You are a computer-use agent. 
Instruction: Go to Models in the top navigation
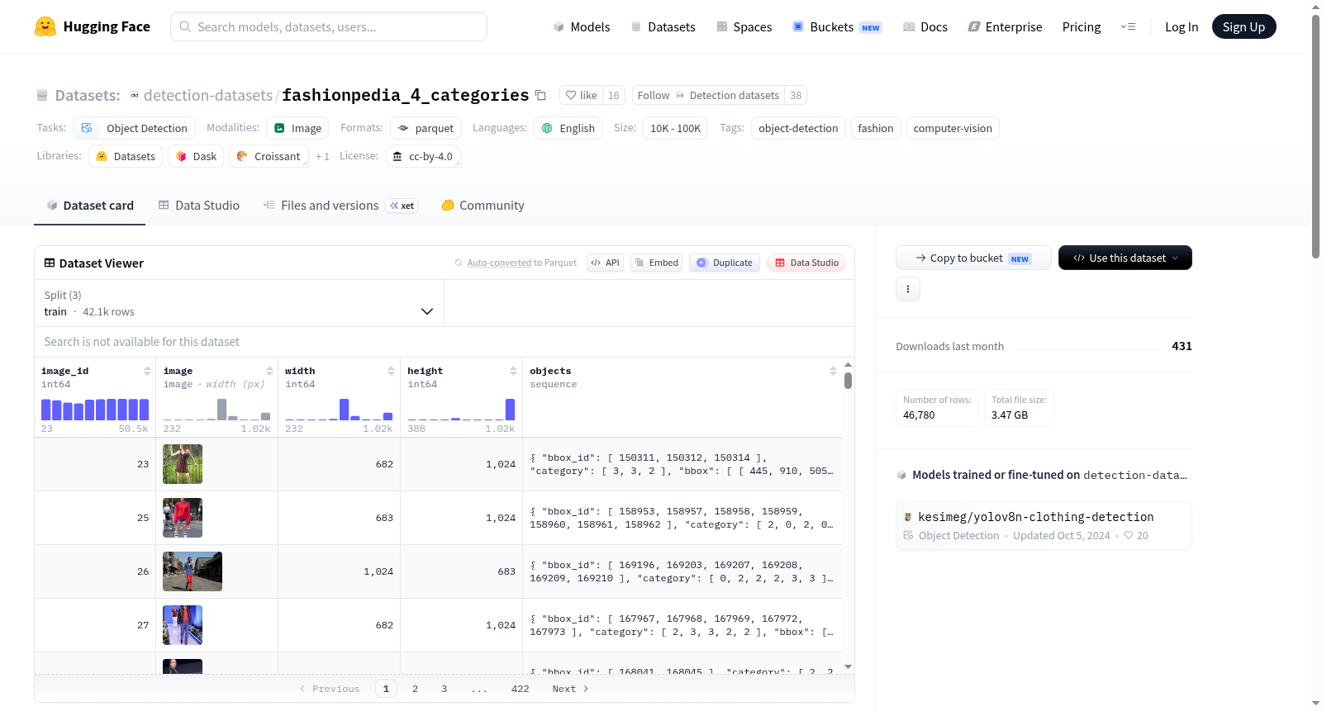coord(582,26)
